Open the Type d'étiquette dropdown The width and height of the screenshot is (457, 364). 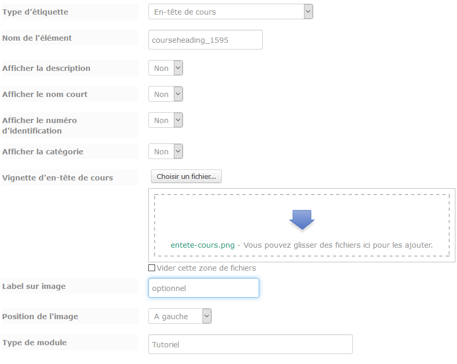coord(230,11)
